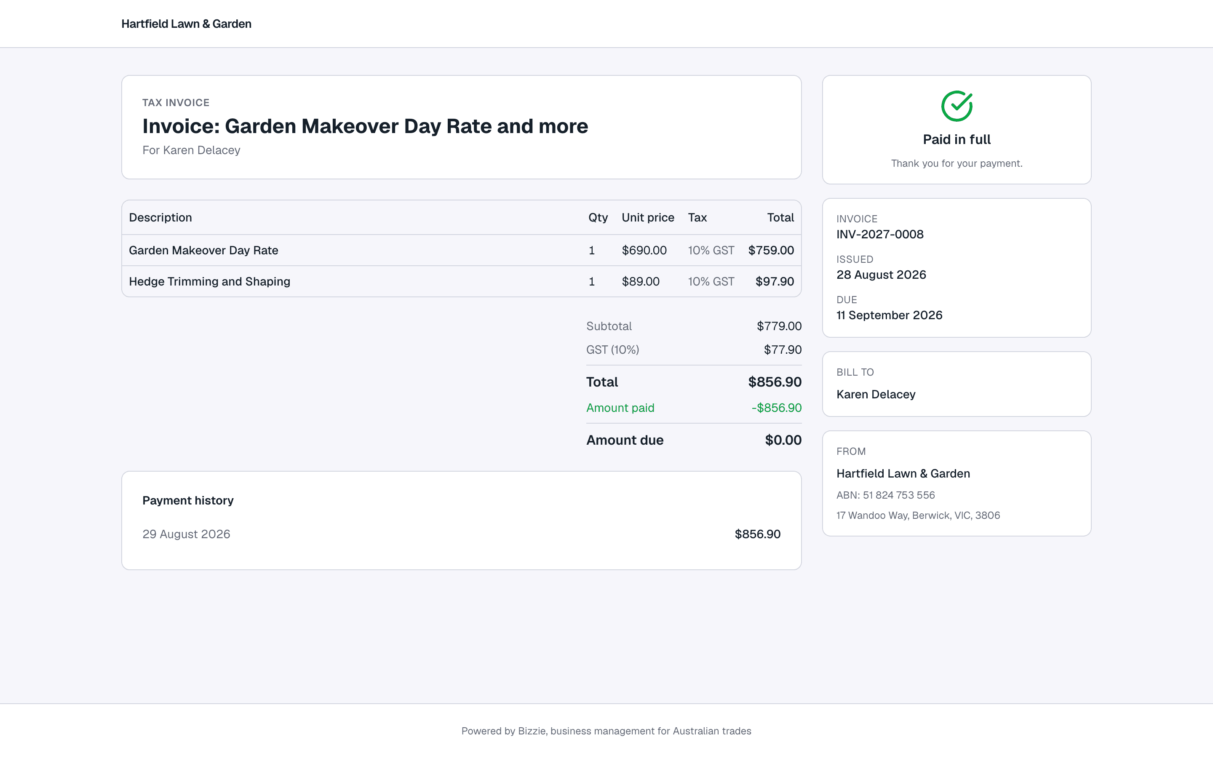Click the ISSUED label

pos(855,259)
